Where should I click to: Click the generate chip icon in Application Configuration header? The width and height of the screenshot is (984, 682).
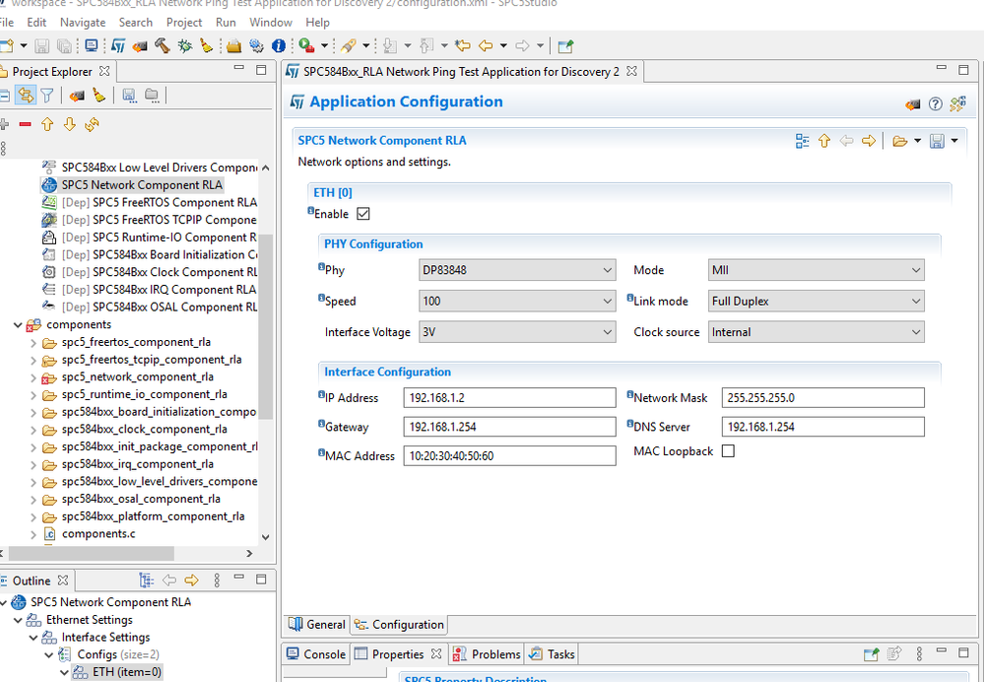click(913, 104)
